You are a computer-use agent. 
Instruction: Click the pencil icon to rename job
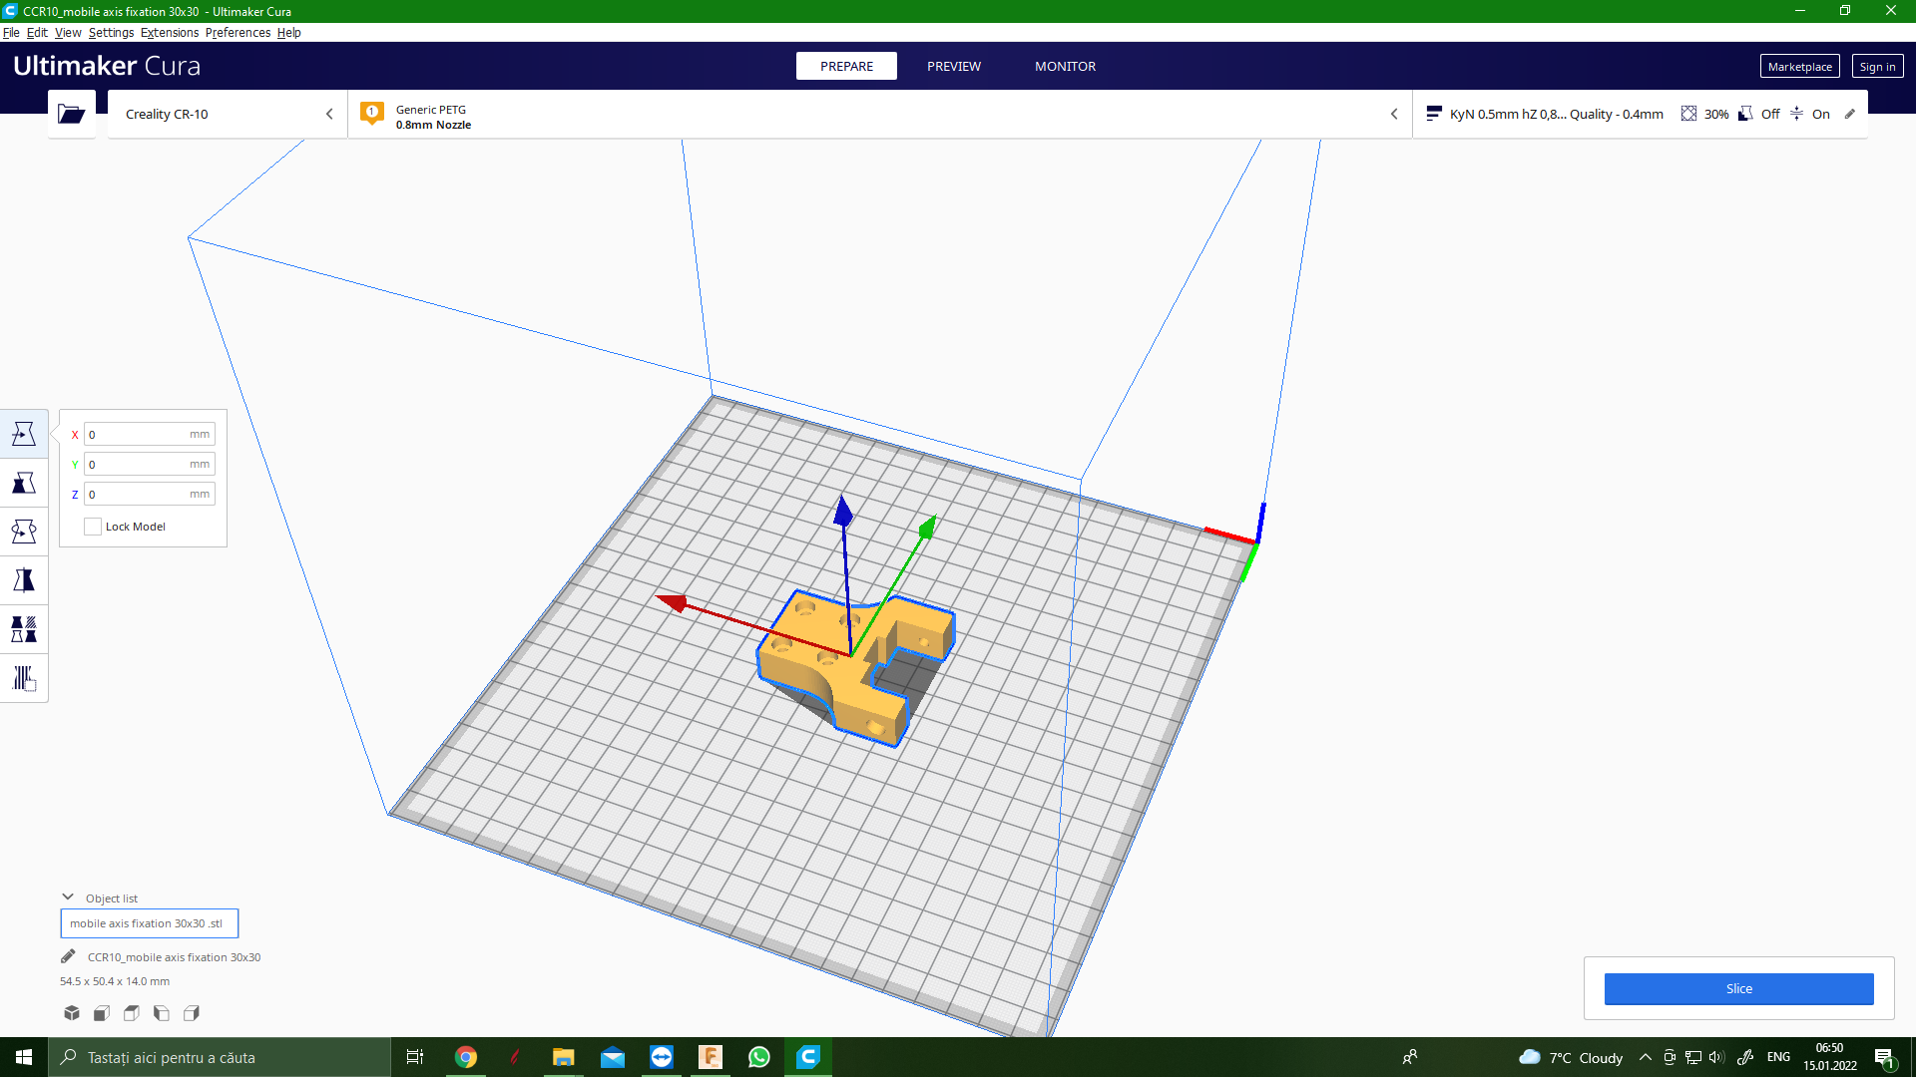68,956
